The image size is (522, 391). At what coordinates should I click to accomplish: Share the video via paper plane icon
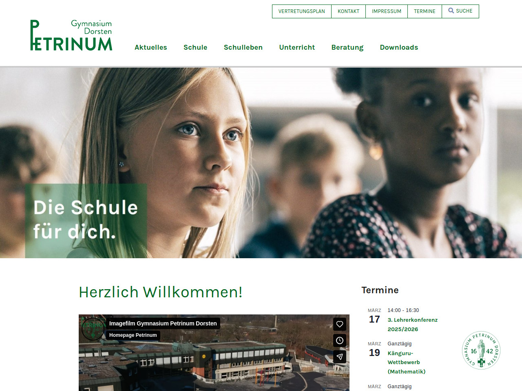pyautogui.click(x=340, y=357)
